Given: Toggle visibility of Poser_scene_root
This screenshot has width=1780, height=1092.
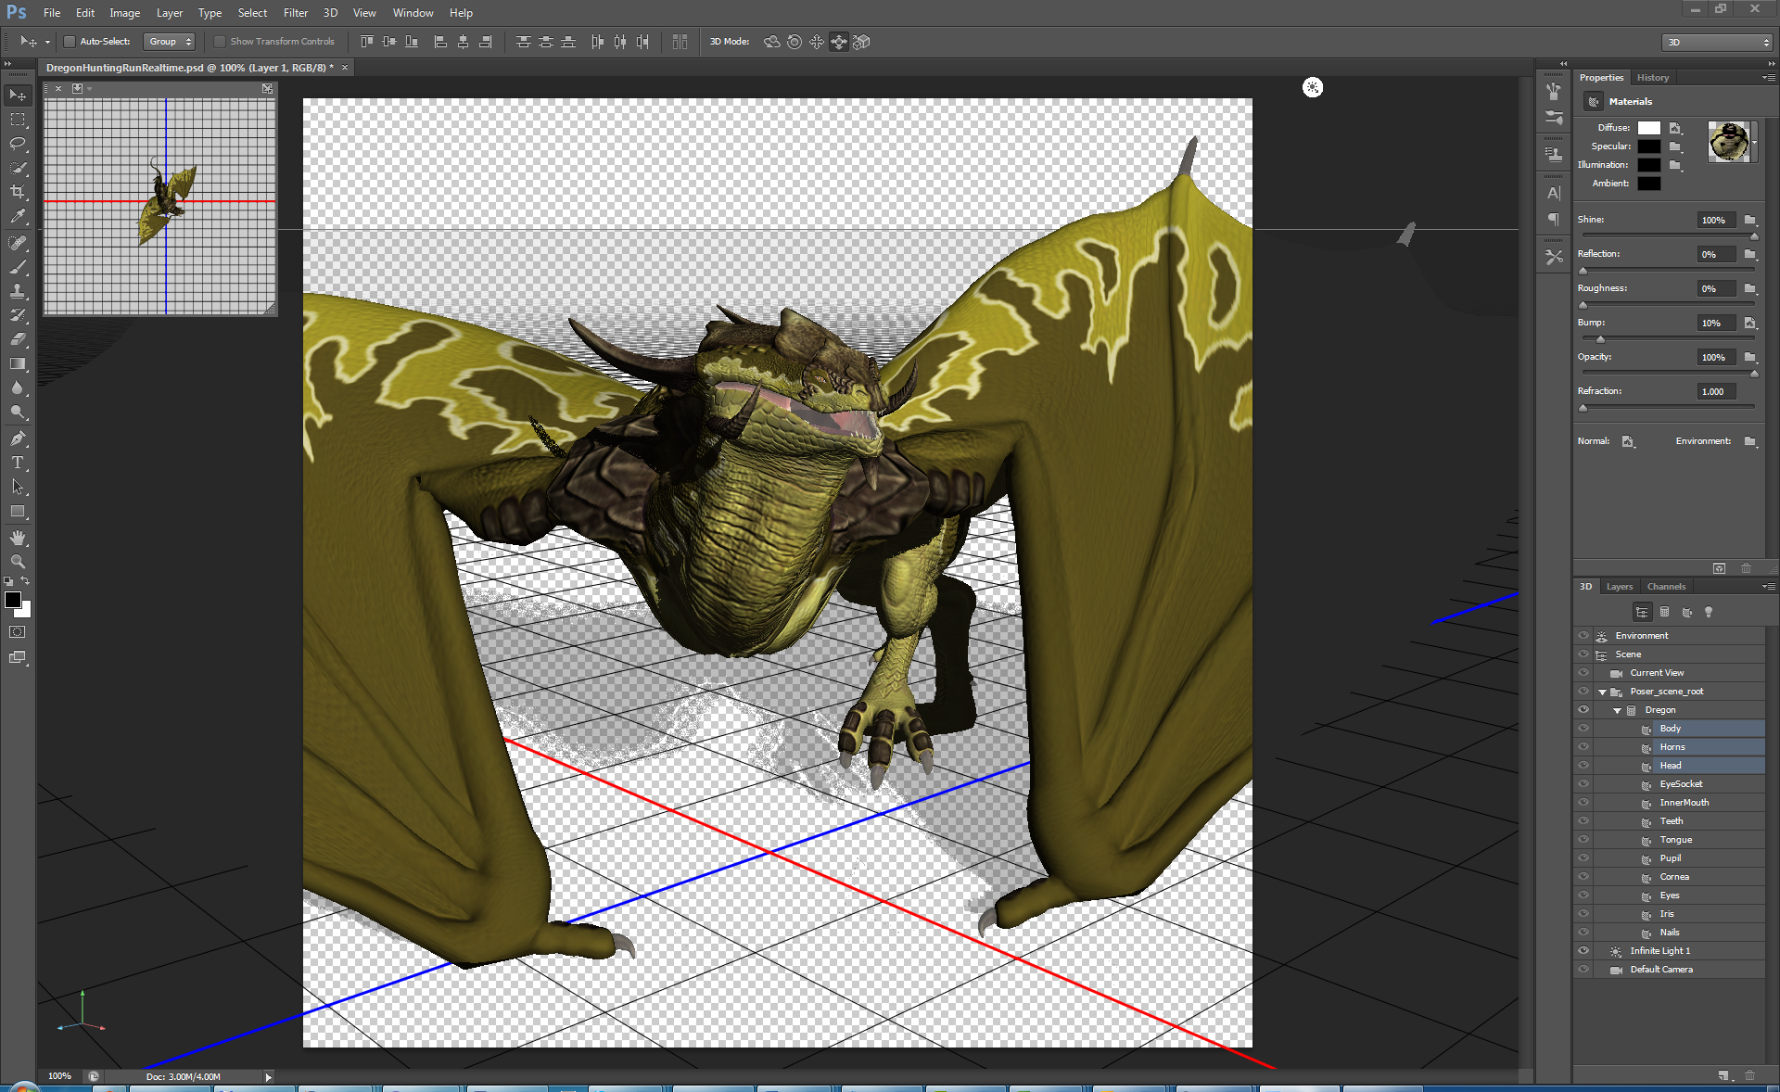Looking at the screenshot, I should click(x=1583, y=692).
